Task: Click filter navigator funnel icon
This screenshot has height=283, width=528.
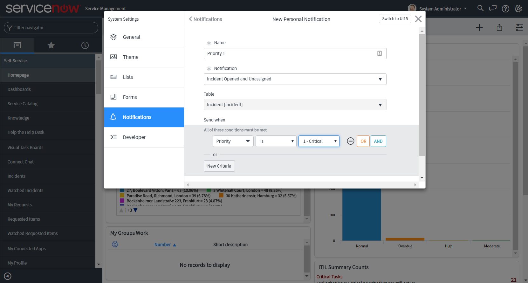Action: tap(10, 28)
